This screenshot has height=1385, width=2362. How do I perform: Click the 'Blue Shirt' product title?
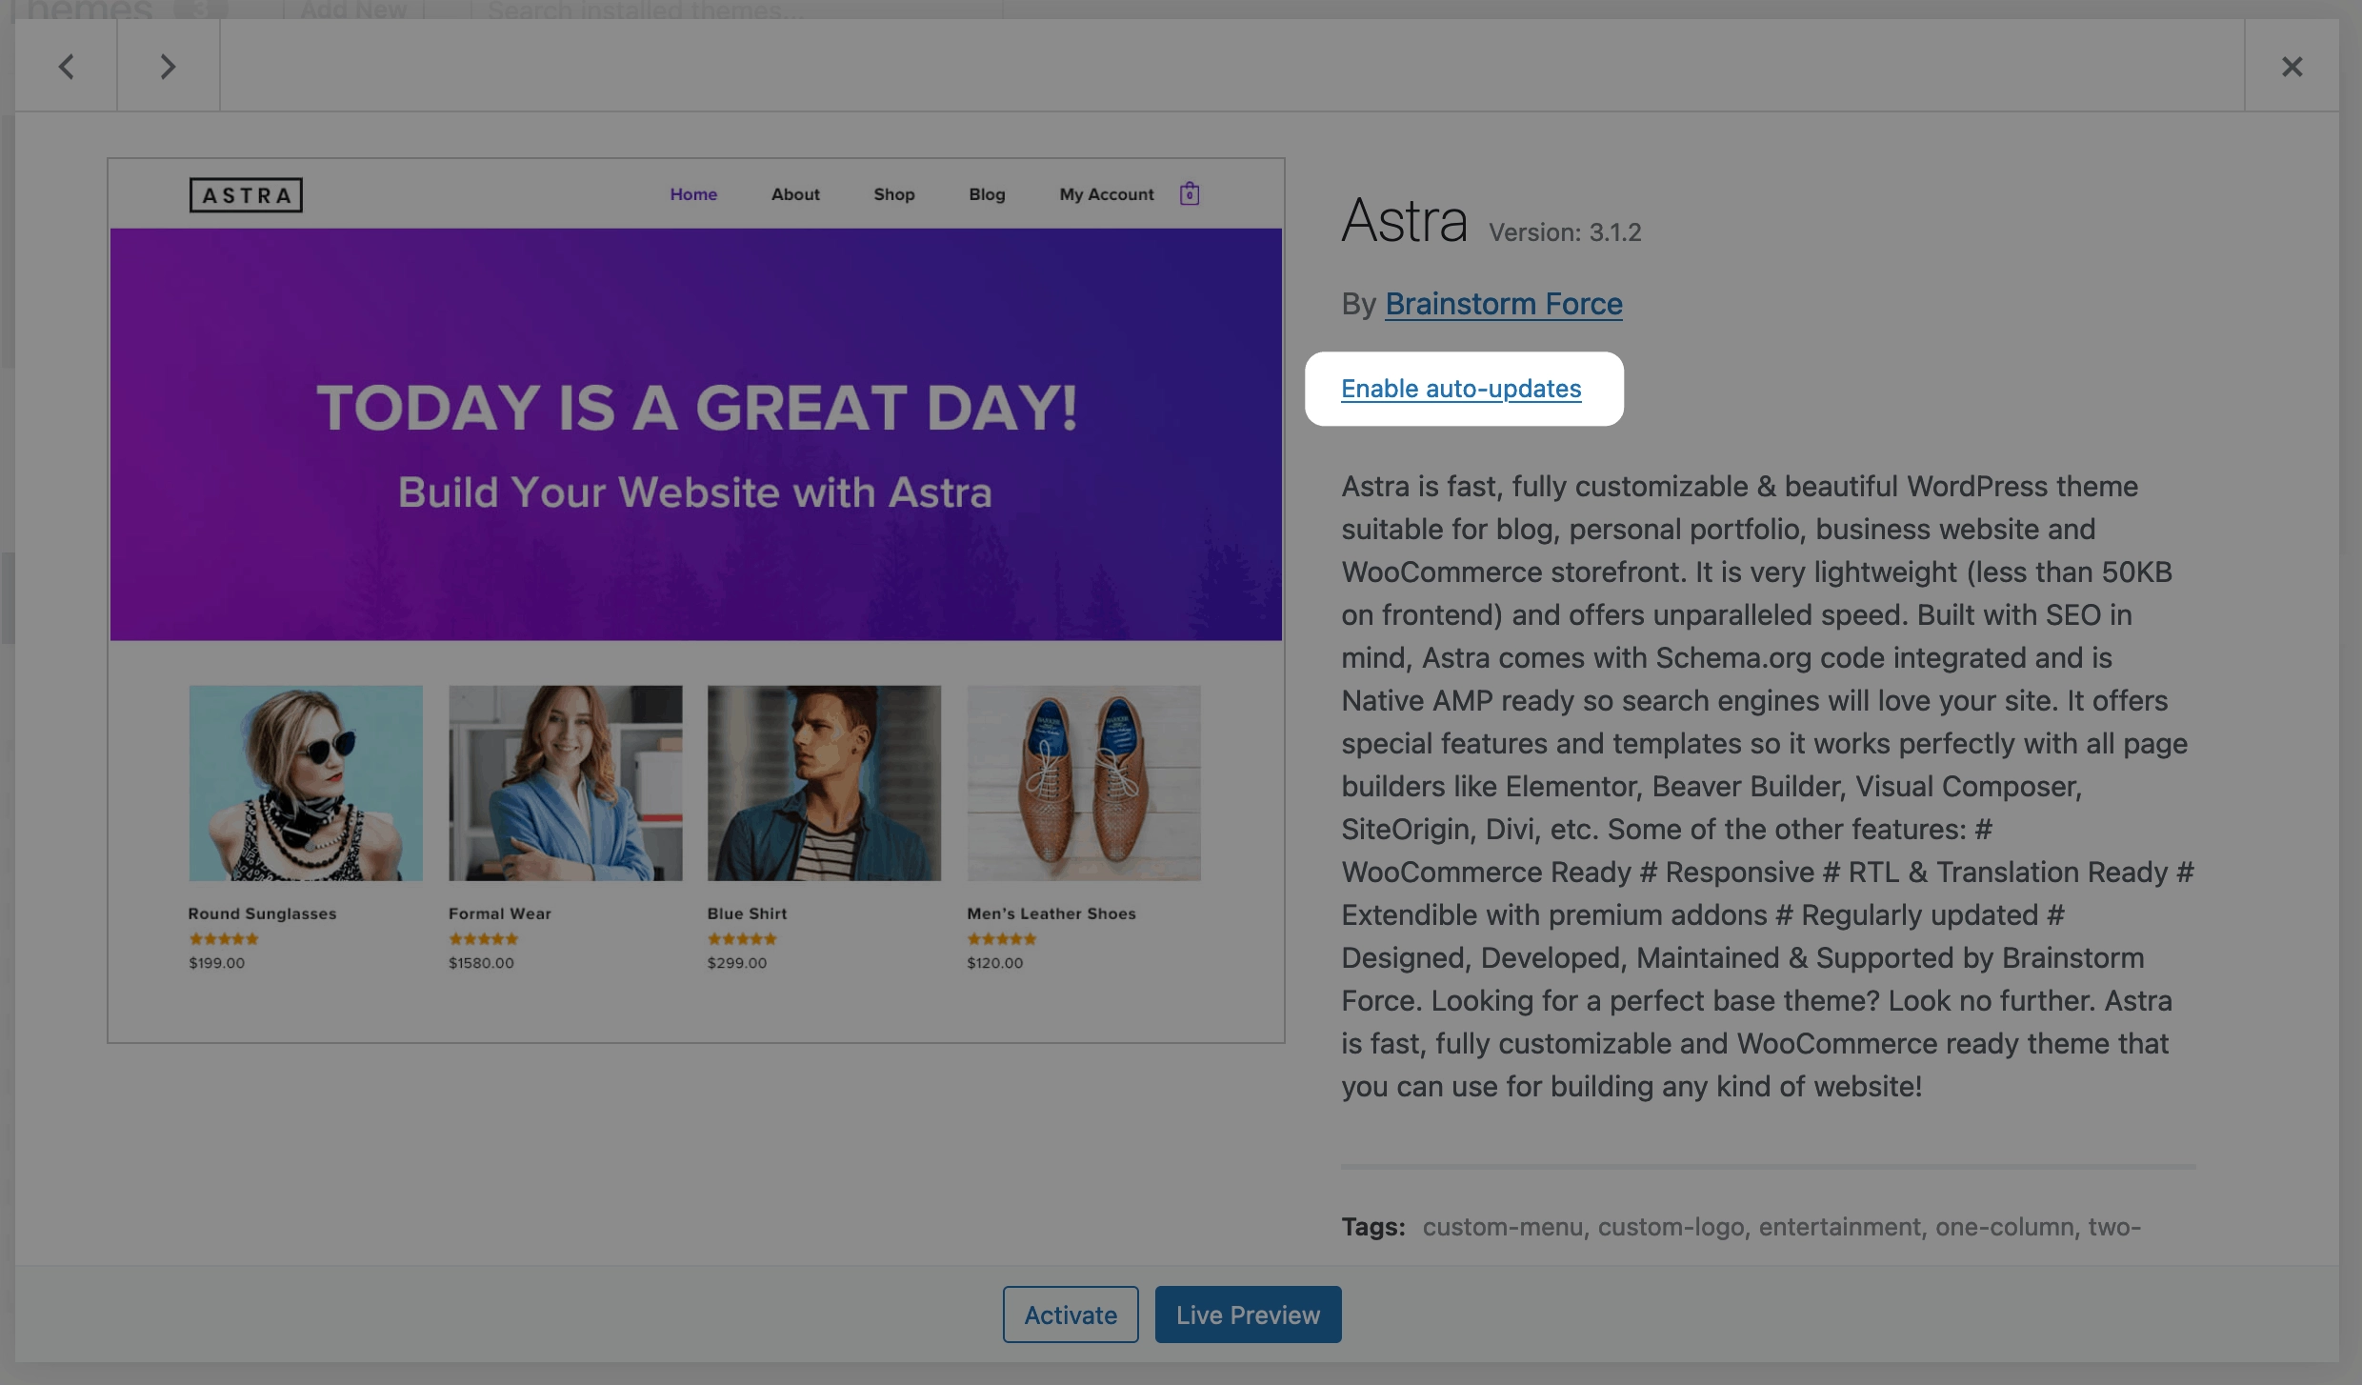click(748, 913)
